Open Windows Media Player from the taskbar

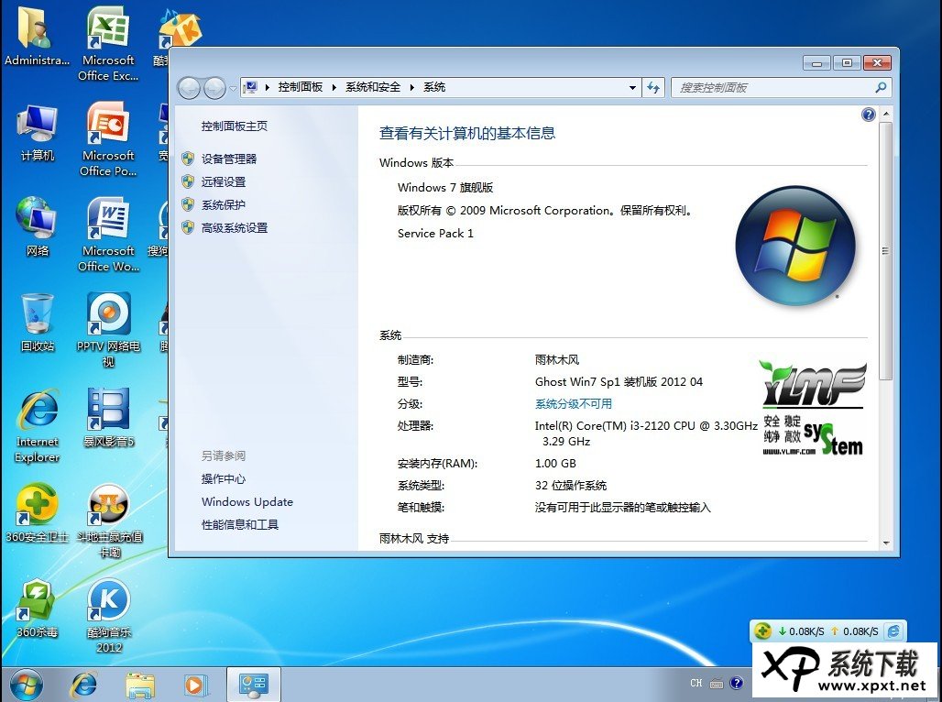click(195, 685)
